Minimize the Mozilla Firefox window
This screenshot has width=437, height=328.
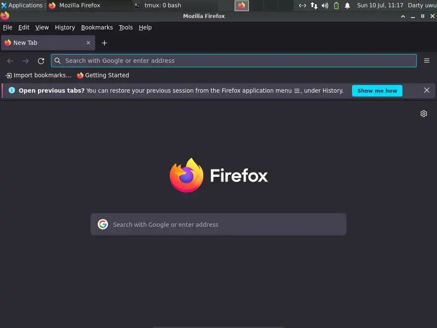[x=413, y=16]
